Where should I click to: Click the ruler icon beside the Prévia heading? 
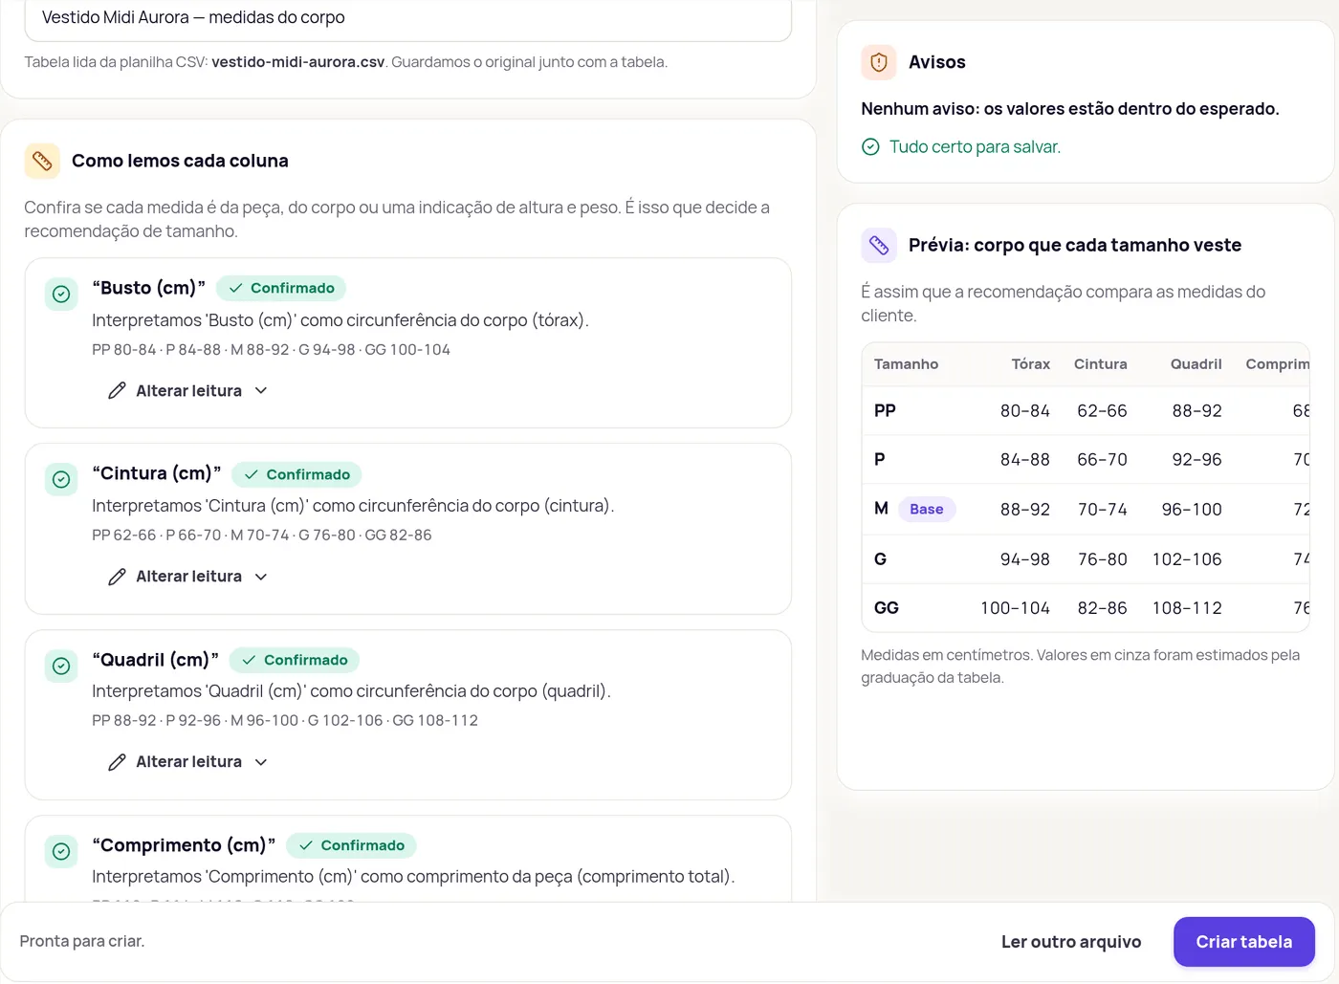(x=879, y=246)
